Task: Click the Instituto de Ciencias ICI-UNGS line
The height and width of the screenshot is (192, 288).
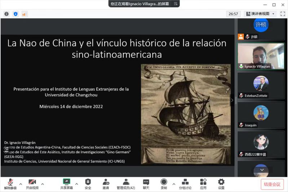Action: [65, 161]
